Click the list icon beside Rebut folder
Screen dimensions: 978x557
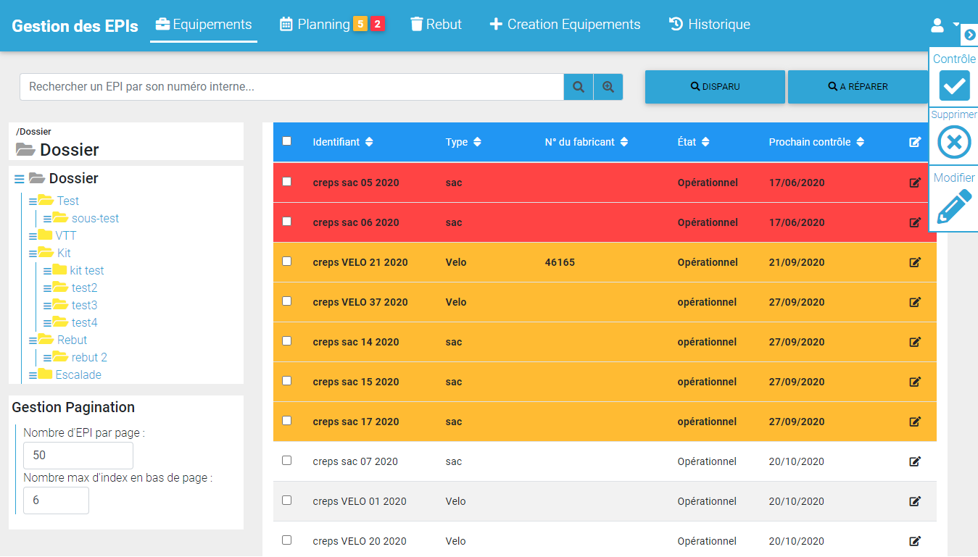pos(33,340)
